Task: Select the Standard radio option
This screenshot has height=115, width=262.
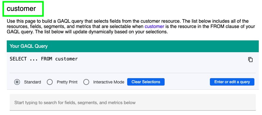Action: 17,82
